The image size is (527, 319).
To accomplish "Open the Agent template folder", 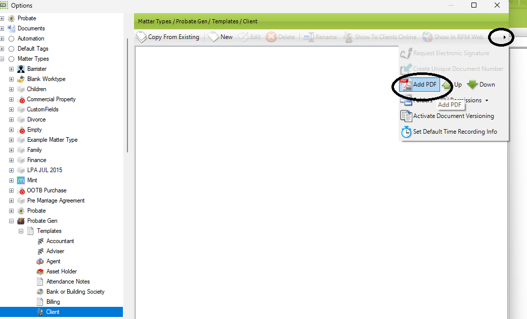I will click(53, 261).
